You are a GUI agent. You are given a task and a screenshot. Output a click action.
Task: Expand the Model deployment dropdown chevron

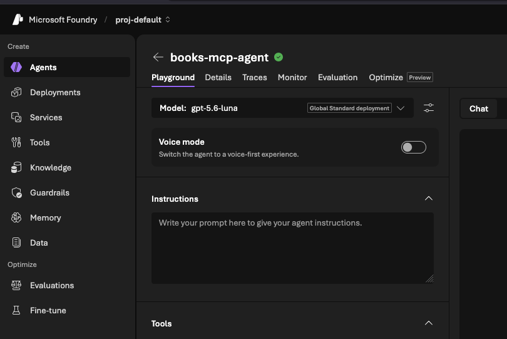[401, 108]
